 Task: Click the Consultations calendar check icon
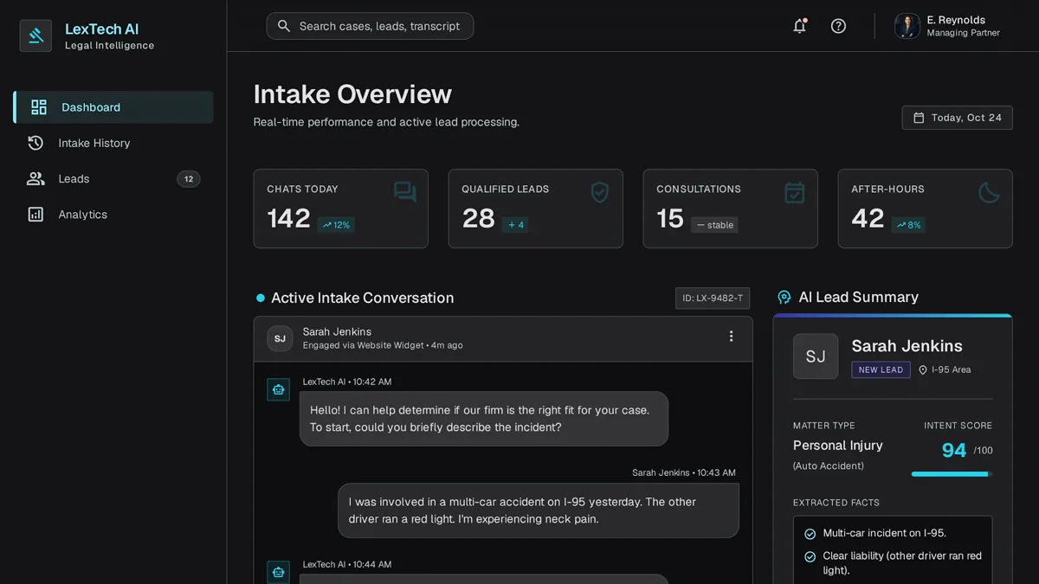coord(794,192)
